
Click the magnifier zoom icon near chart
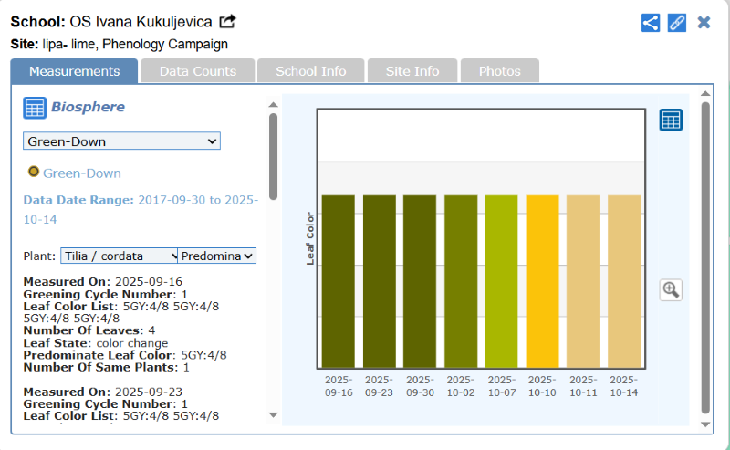[x=671, y=289]
